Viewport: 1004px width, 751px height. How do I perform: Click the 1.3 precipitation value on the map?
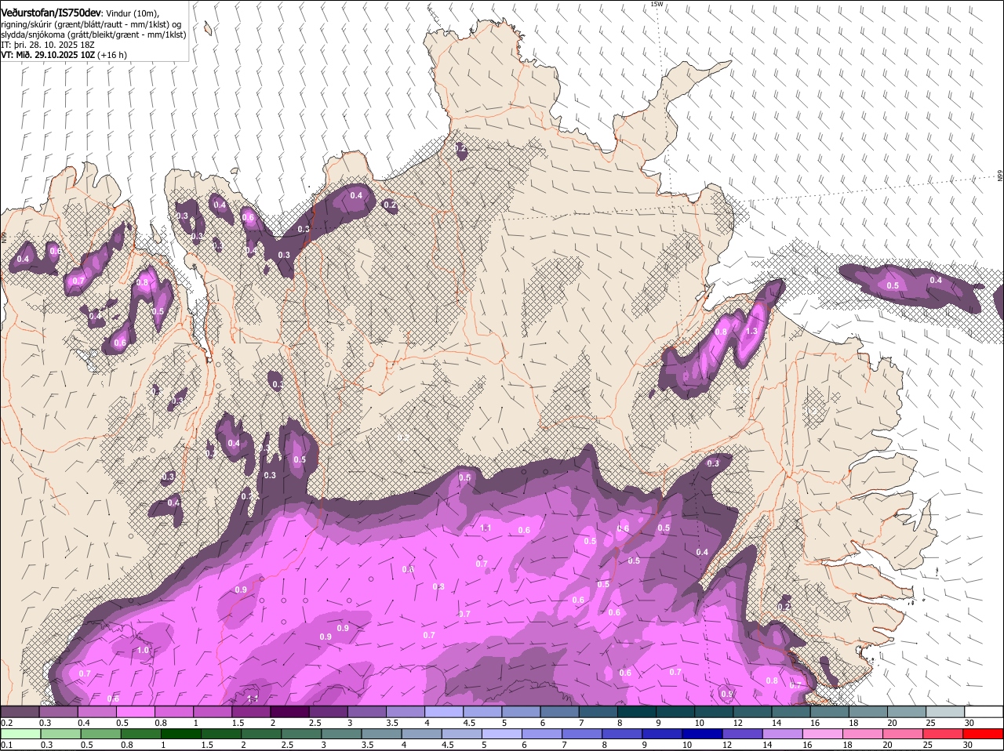(x=751, y=332)
